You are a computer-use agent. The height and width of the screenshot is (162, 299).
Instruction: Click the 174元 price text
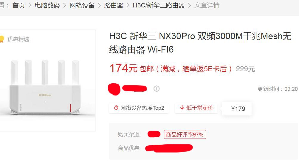coord(123,68)
